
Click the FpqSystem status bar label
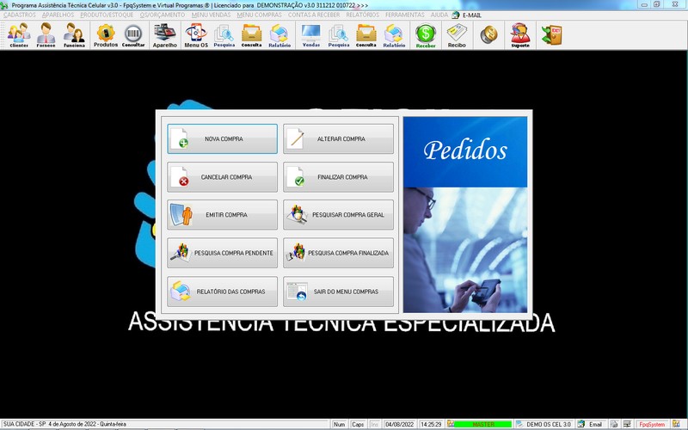click(652, 424)
